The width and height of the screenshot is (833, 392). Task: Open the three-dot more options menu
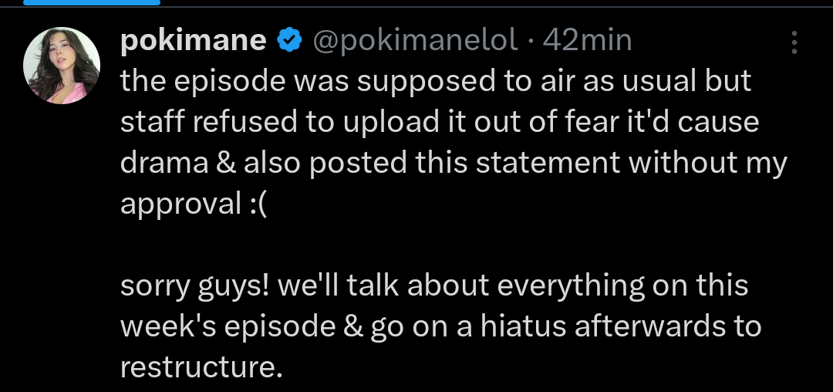[794, 42]
